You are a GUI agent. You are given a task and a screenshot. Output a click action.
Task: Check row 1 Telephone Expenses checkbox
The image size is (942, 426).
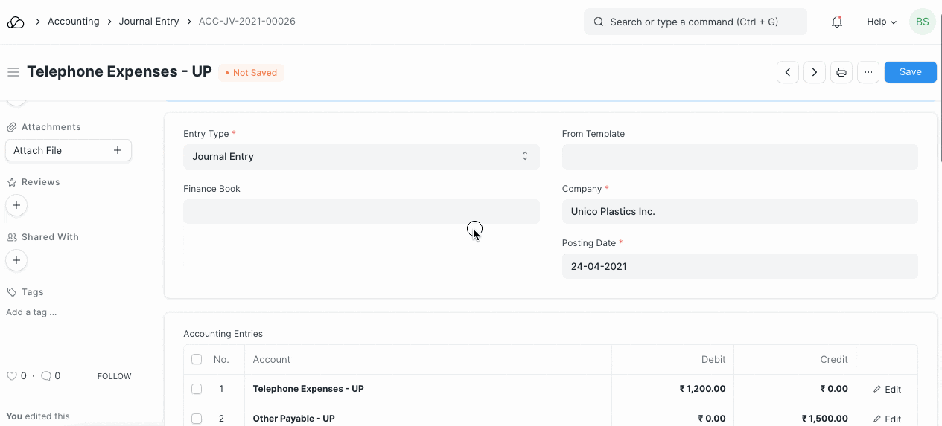197,389
